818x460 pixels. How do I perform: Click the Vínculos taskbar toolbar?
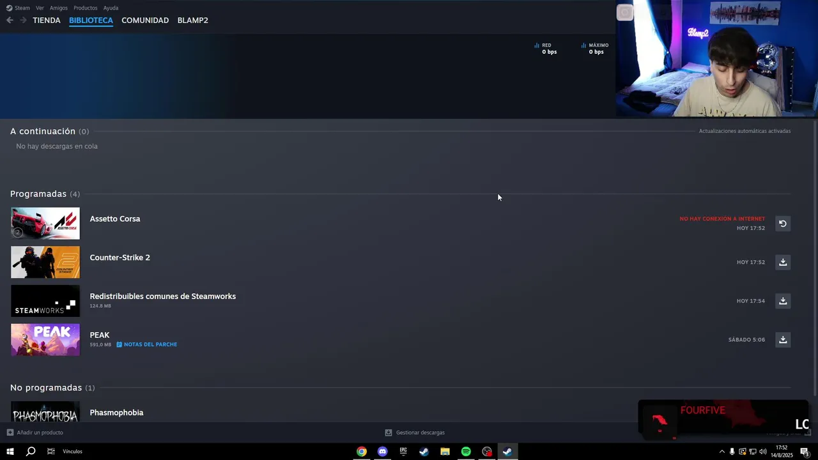72,452
